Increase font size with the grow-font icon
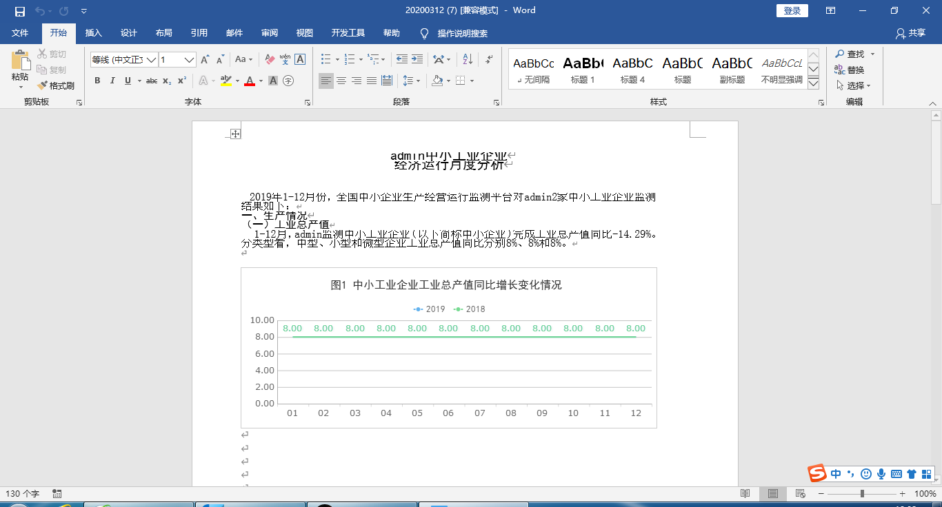This screenshot has height=507, width=942. click(x=205, y=60)
